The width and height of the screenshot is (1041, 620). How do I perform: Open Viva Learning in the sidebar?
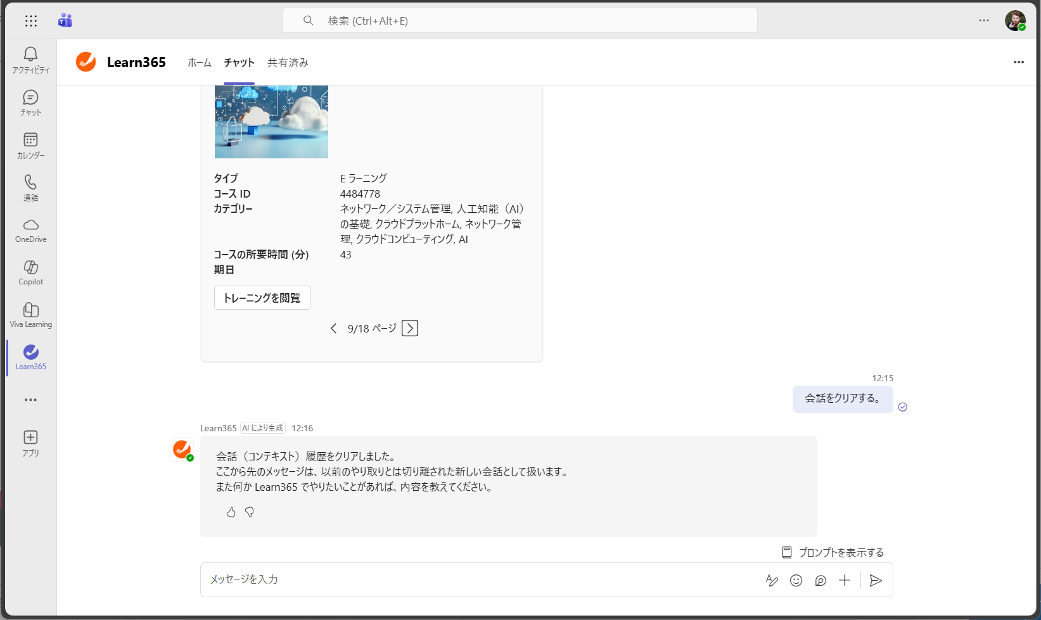click(30, 315)
